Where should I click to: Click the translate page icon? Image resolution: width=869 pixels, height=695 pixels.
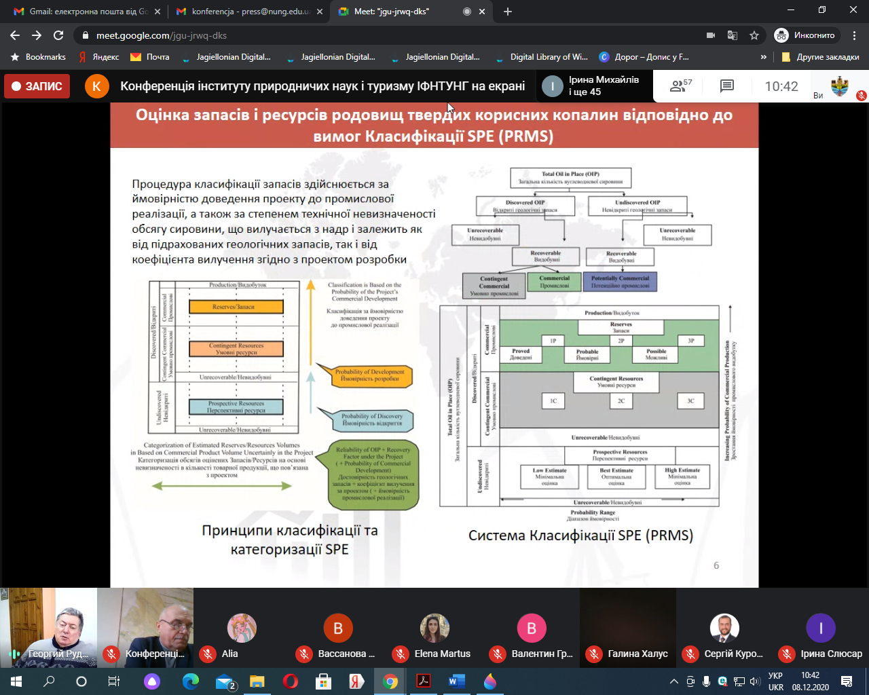tap(733, 35)
